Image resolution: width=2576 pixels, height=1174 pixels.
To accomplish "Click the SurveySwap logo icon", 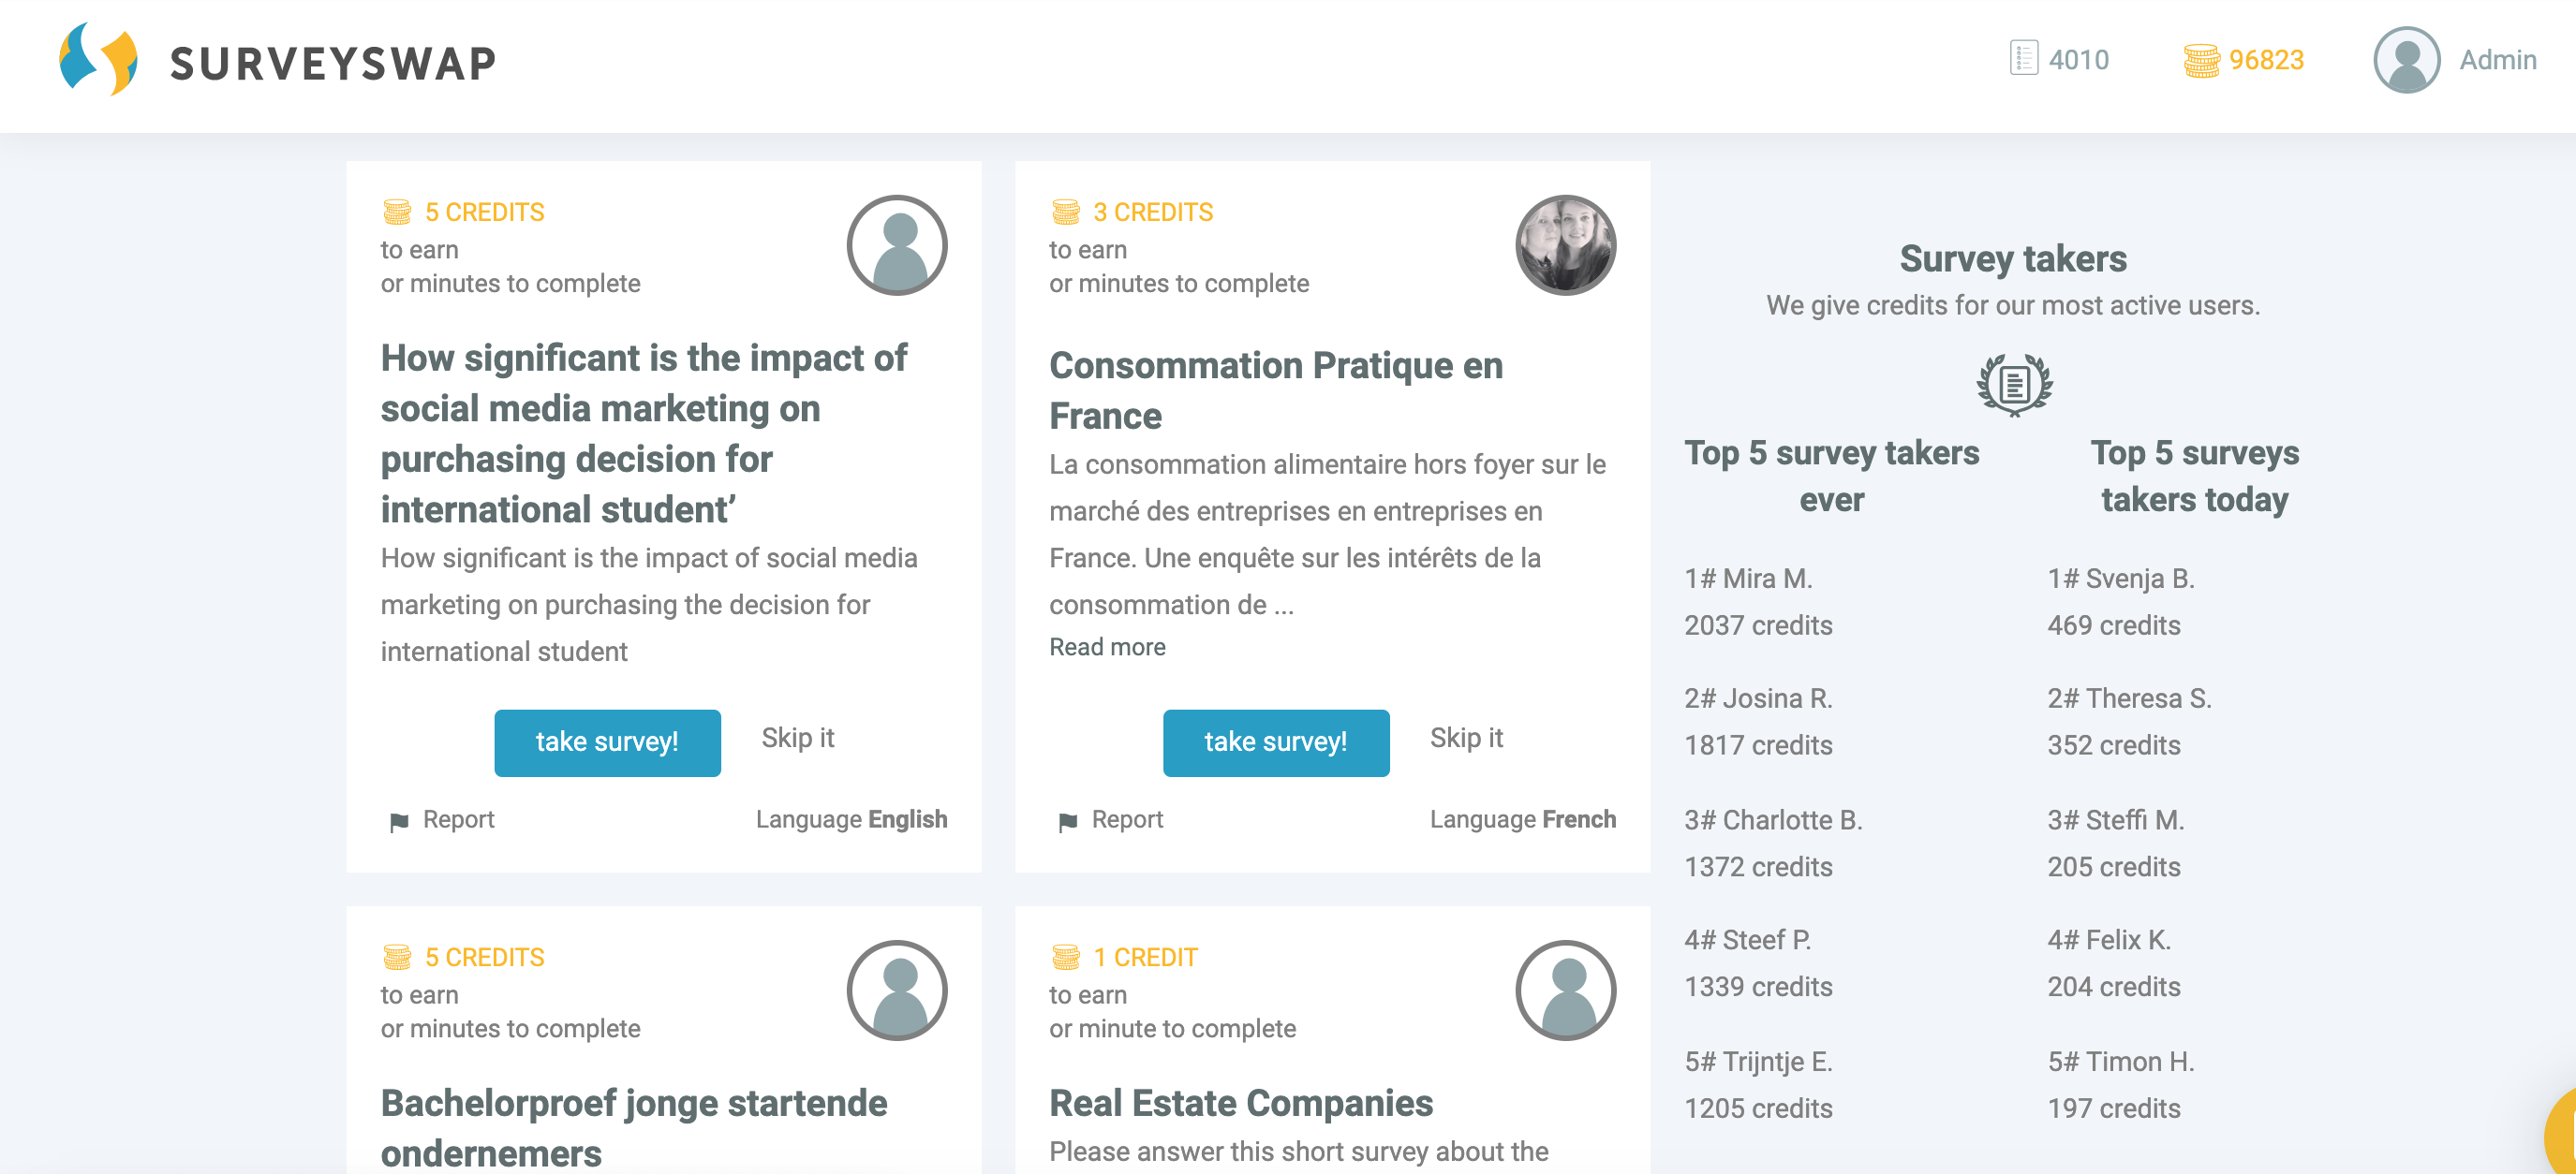I will [x=98, y=60].
